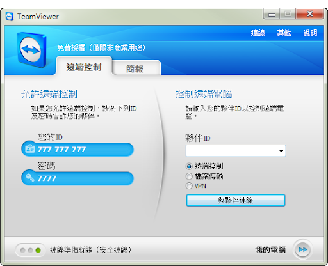The height and width of the screenshot is (266, 328).
Task: Click the 密碼 field showing 7777
Action: click(78, 178)
